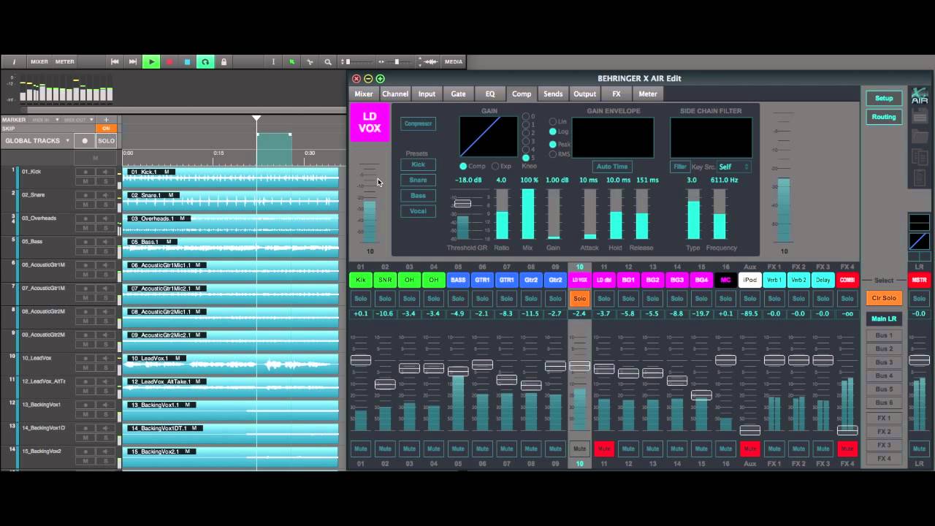Click the copy documents icon in X AIR sidebar

920,156
